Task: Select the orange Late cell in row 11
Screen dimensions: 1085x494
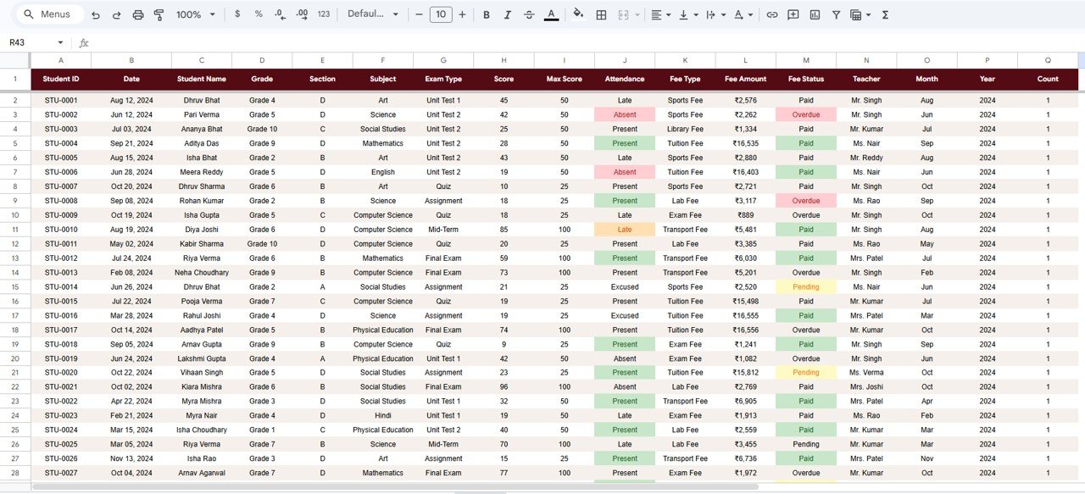Action: pyautogui.click(x=625, y=230)
